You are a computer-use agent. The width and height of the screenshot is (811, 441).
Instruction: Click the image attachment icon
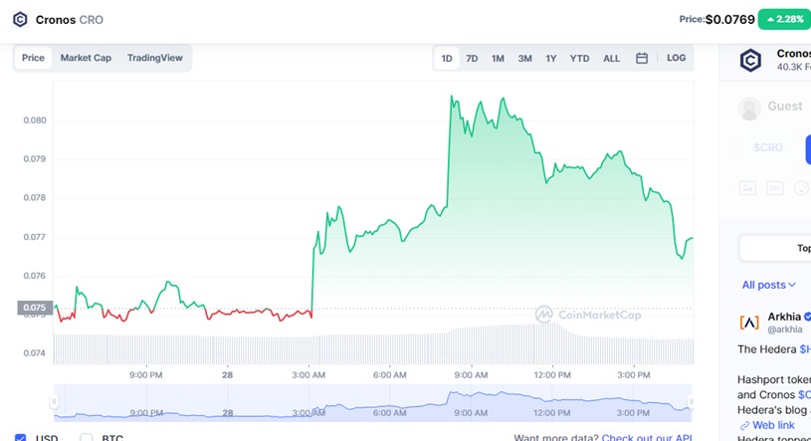pyautogui.click(x=747, y=187)
